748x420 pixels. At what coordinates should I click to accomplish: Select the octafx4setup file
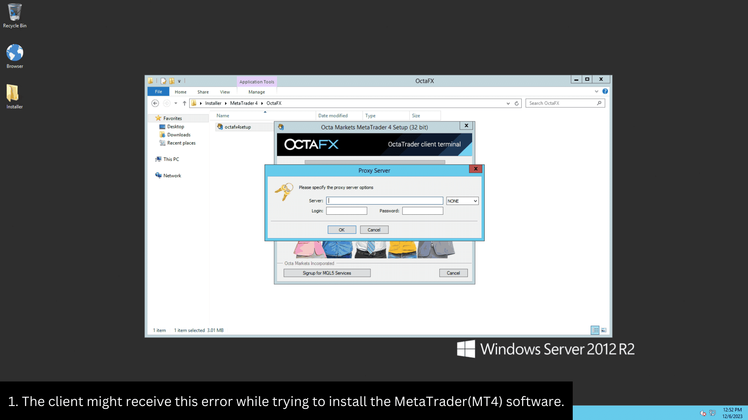tap(238, 127)
